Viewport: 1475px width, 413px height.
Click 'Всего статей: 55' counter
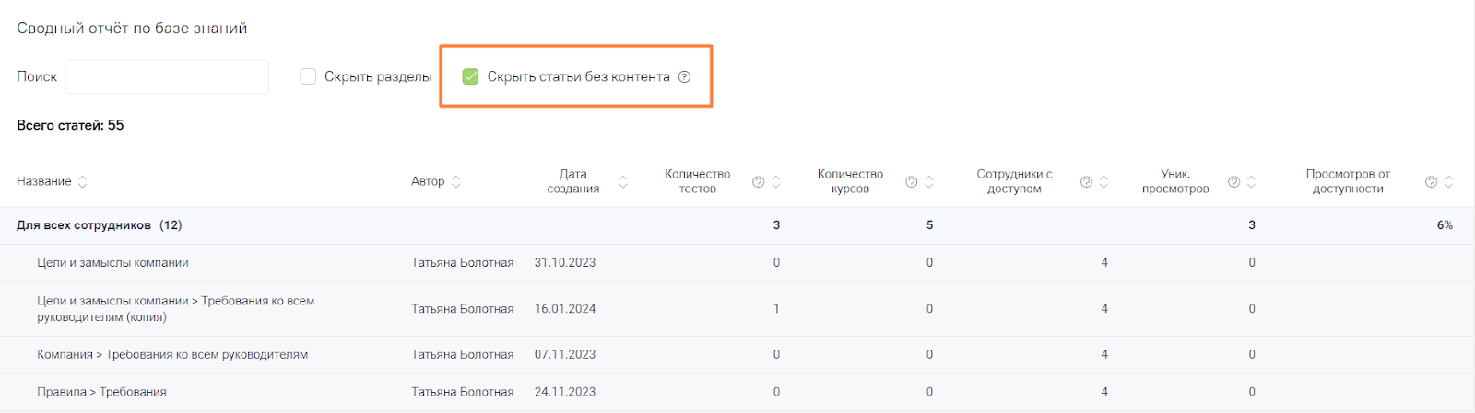(x=70, y=125)
